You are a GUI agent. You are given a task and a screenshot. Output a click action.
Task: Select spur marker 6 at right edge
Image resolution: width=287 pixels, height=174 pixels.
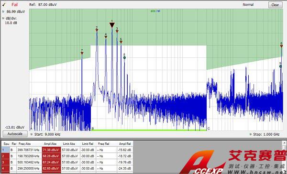(x=282, y=46)
